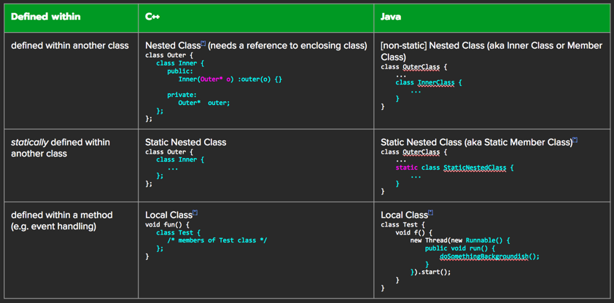Open footnote marker after 'Static Member Class)'
Image resolution: width=614 pixels, height=303 pixels.
[x=575, y=140]
